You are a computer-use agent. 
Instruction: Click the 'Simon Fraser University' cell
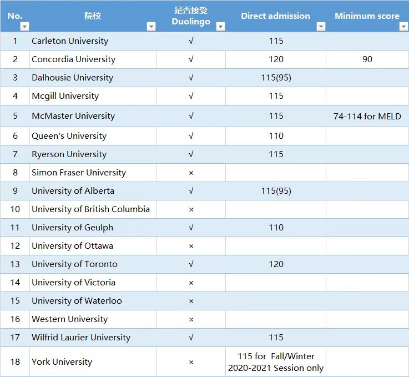click(93, 173)
